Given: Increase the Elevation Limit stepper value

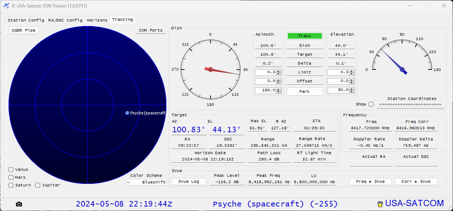Looking at the screenshot, I should (x=351, y=71).
